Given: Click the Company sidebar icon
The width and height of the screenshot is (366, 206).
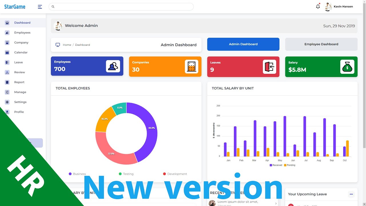Looking at the screenshot, I should pyautogui.click(x=7, y=42).
